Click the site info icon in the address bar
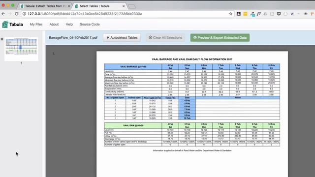315x177 pixels. [x=24, y=14]
